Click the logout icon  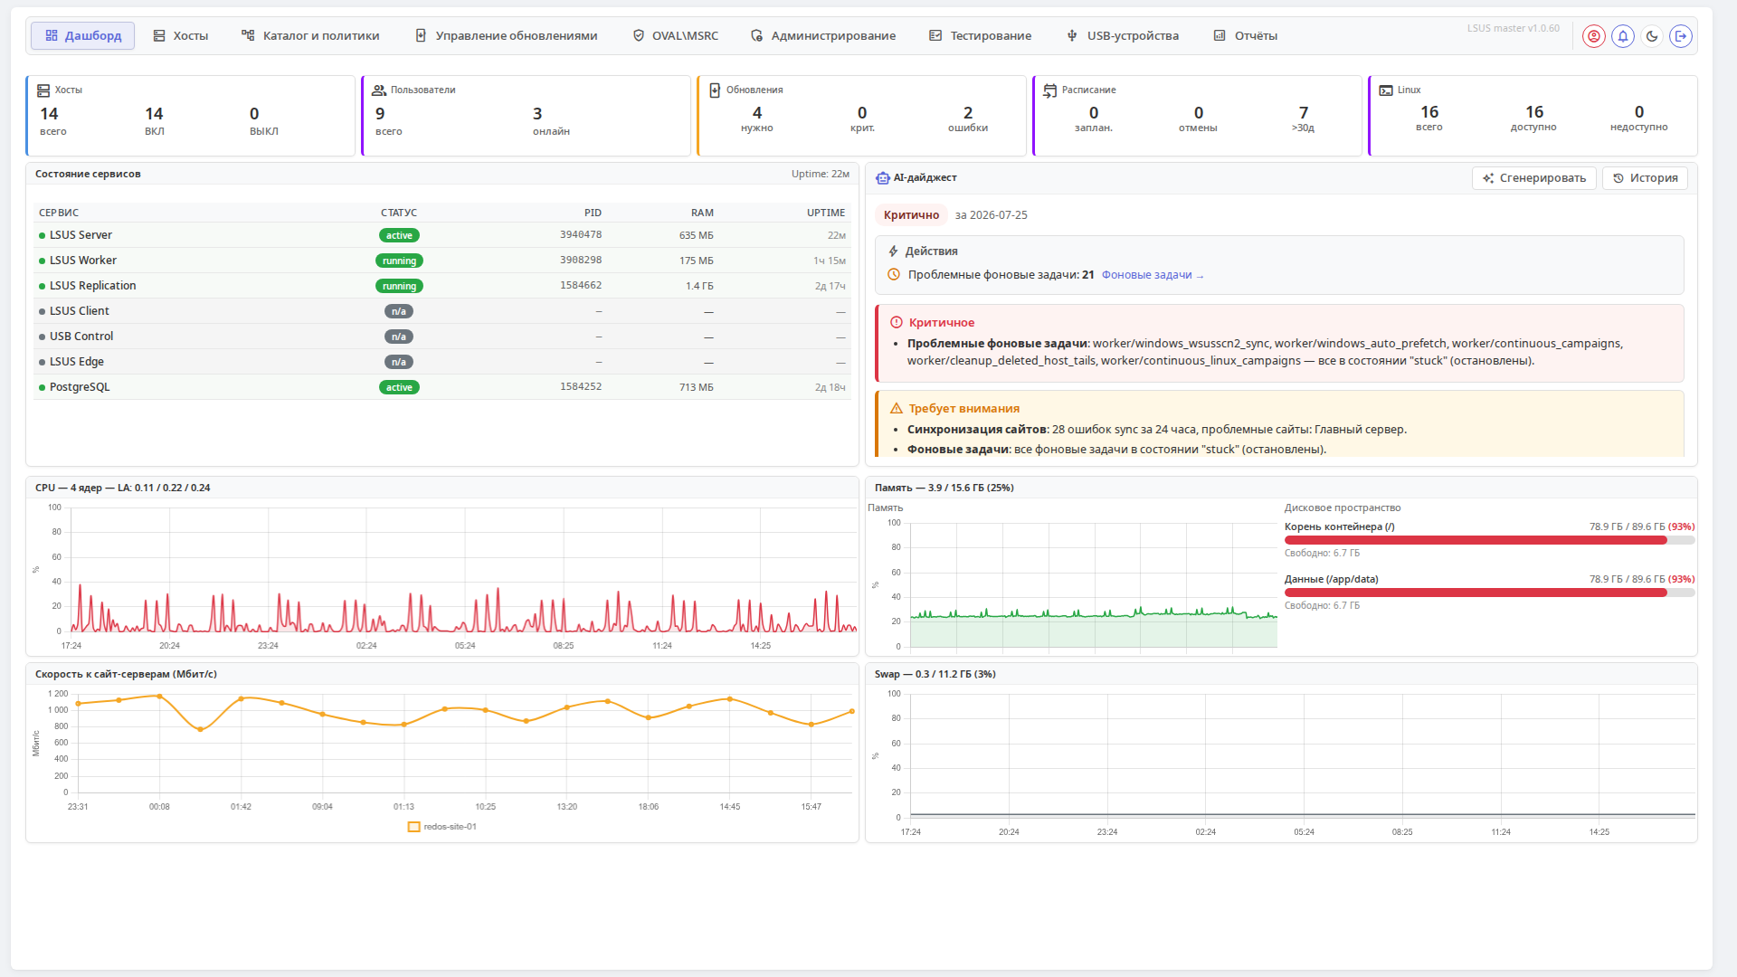pyautogui.click(x=1681, y=36)
